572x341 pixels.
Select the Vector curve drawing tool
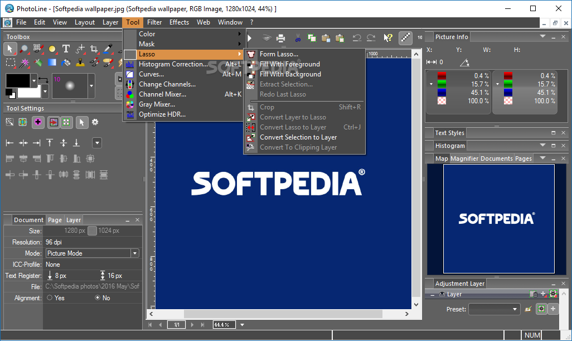80,49
